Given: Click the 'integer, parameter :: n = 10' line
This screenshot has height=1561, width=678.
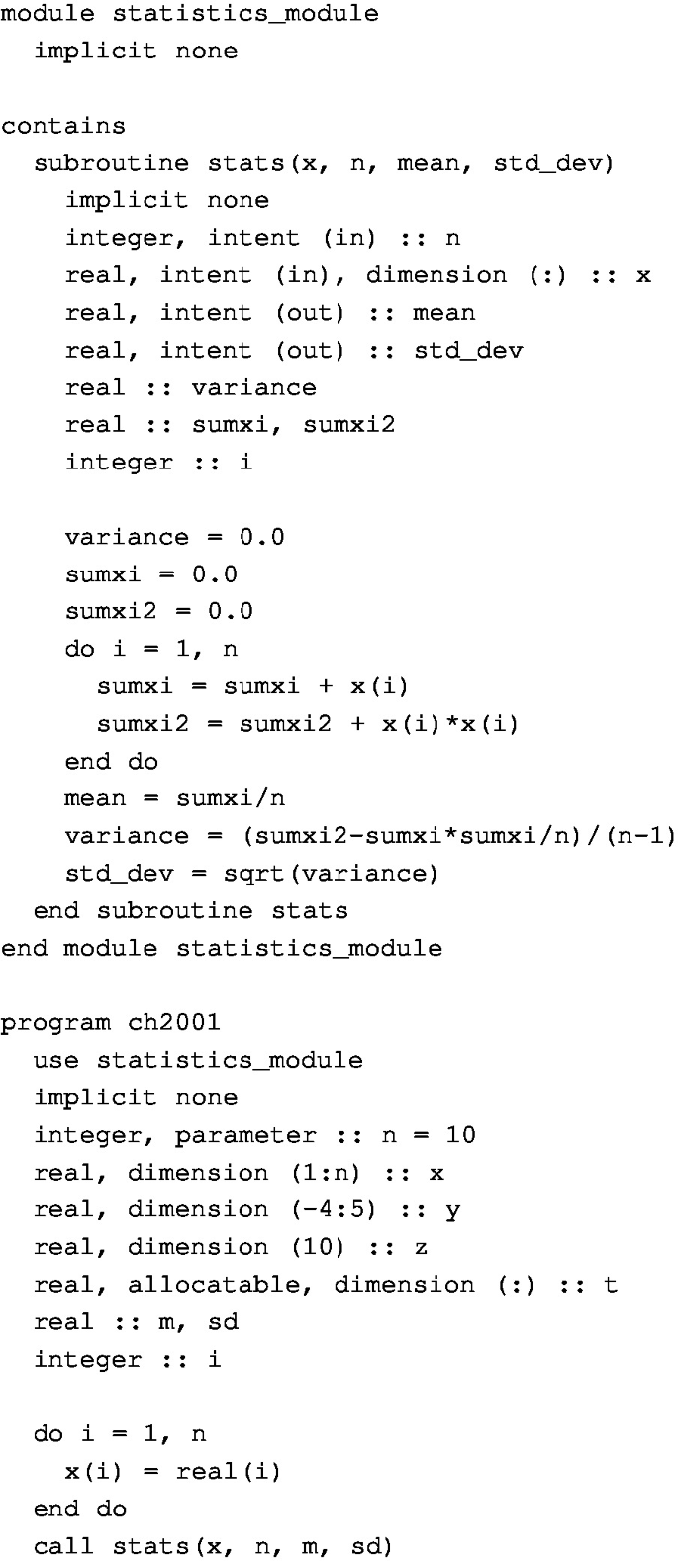Looking at the screenshot, I should click(254, 1135).
